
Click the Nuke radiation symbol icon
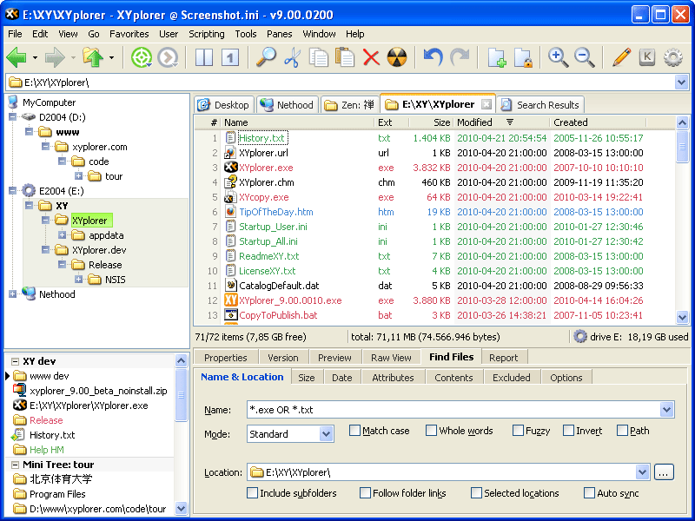(x=397, y=57)
